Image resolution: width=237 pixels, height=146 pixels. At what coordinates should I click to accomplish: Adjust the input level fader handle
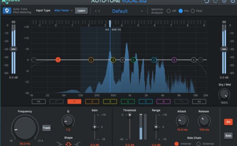click(x=13, y=49)
